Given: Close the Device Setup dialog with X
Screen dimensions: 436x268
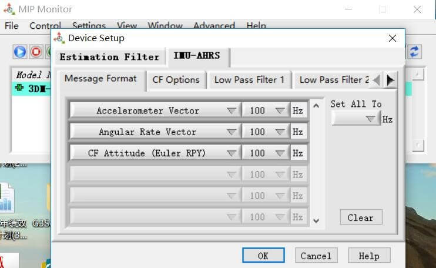Looking at the screenshot, I should point(393,38).
